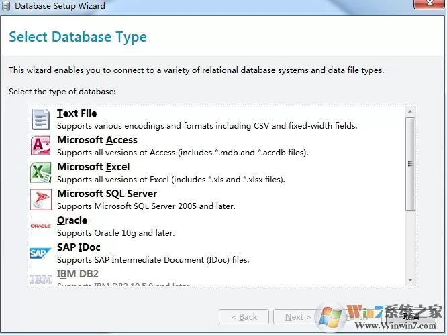This screenshot has width=447, height=335.
Task: Click the Text File document icon
Action: tap(41, 119)
